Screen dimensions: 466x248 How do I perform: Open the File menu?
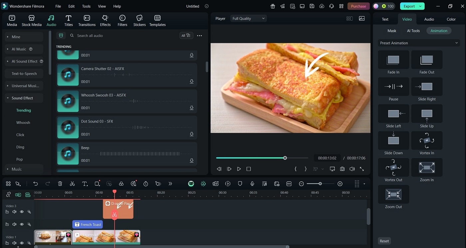(58, 6)
